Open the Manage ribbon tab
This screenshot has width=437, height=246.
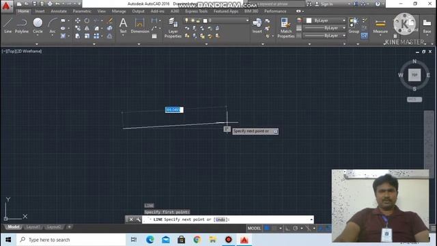(119, 11)
